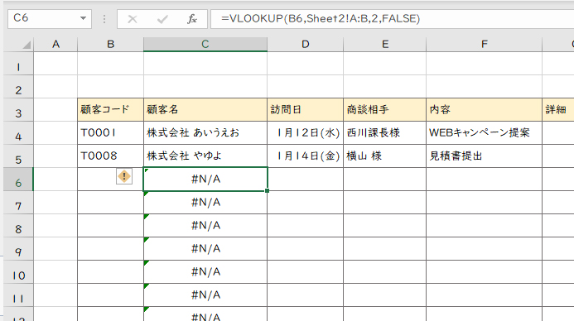The image size is (574, 321).
Task: Select row 11 header
Action: pyautogui.click(x=18, y=295)
